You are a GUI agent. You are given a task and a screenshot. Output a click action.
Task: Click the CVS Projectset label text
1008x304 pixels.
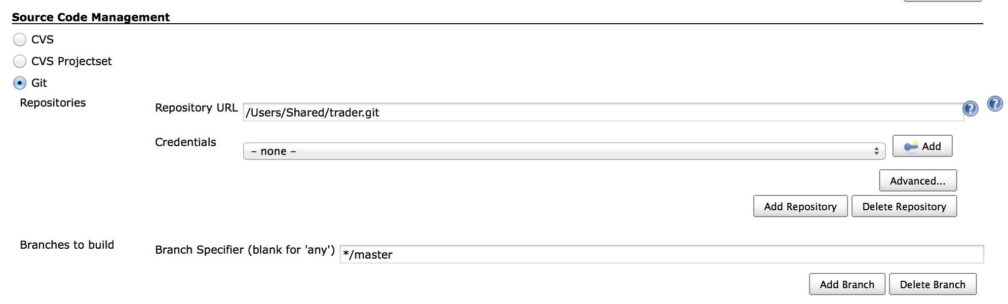click(x=72, y=61)
